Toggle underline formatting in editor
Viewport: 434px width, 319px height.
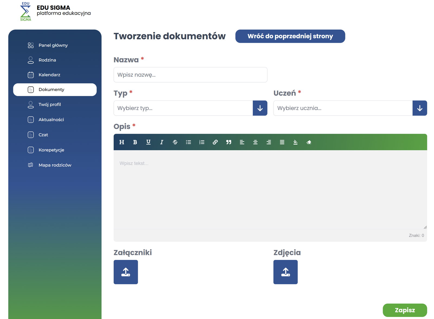click(x=148, y=142)
